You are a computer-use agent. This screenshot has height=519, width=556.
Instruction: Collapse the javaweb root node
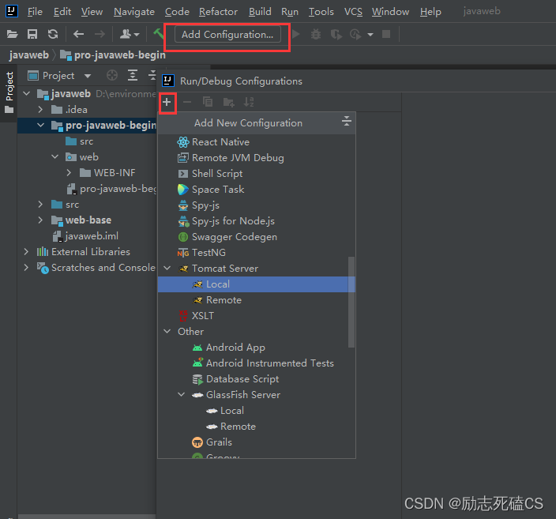tap(27, 94)
